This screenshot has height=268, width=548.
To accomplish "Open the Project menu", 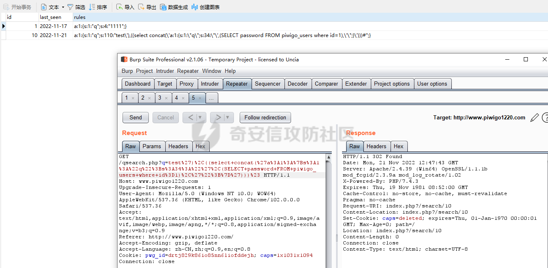I will point(144,71).
